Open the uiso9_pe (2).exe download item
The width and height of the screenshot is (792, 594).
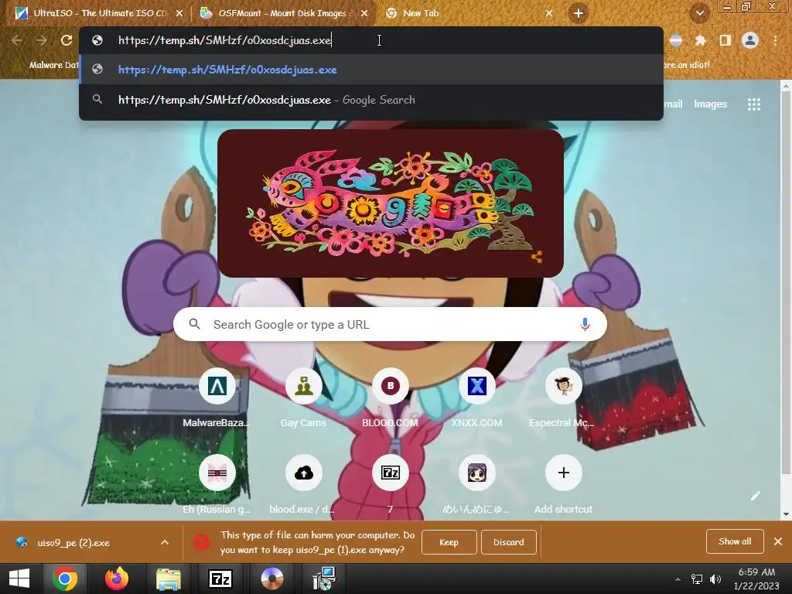click(x=73, y=542)
